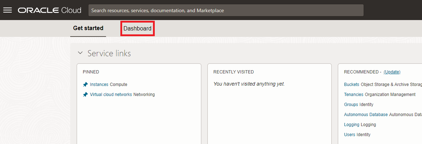Open the Logging service link
The image size is (422, 144).
[x=351, y=125]
